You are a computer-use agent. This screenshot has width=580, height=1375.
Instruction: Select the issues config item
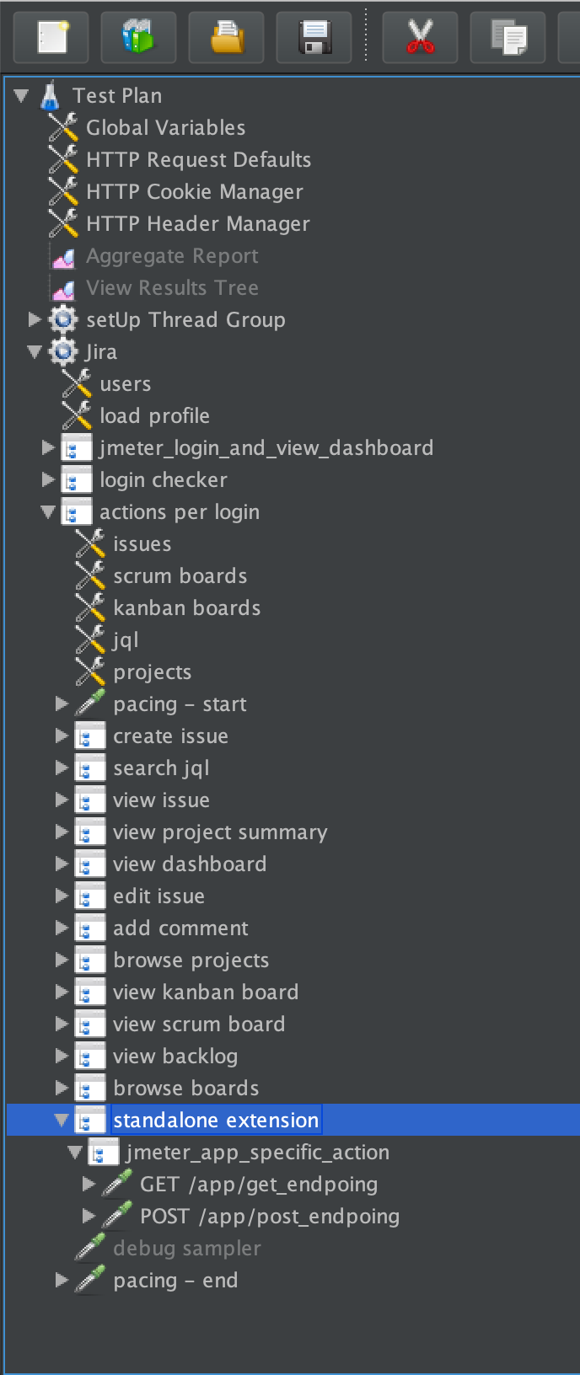point(142,544)
